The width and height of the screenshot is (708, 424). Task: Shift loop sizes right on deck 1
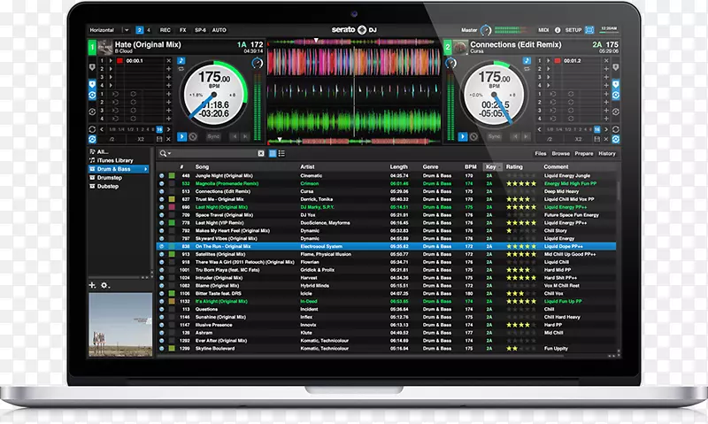click(x=168, y=129)
